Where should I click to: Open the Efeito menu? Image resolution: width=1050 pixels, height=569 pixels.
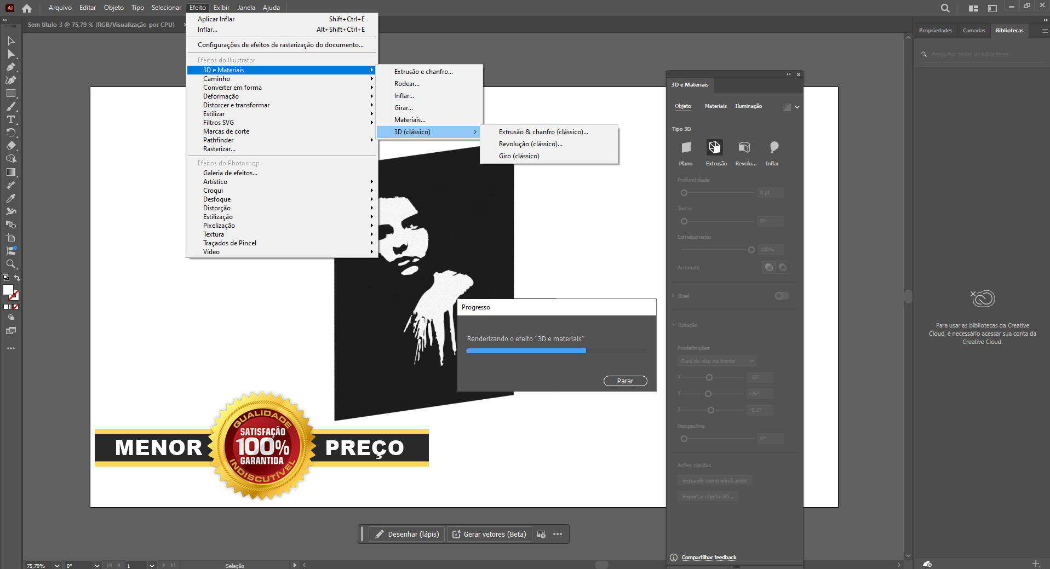(198, 8)
